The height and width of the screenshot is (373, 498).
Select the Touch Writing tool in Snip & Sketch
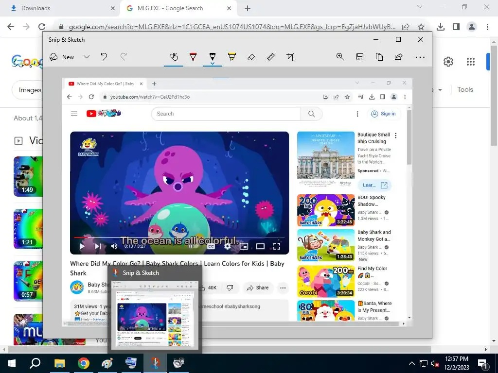point(174,57)
